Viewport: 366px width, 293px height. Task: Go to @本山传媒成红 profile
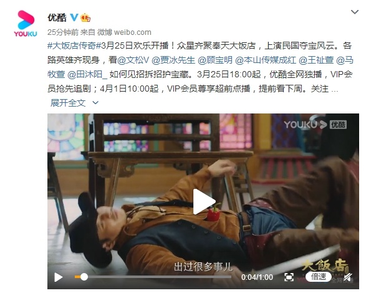pos(266,60)
